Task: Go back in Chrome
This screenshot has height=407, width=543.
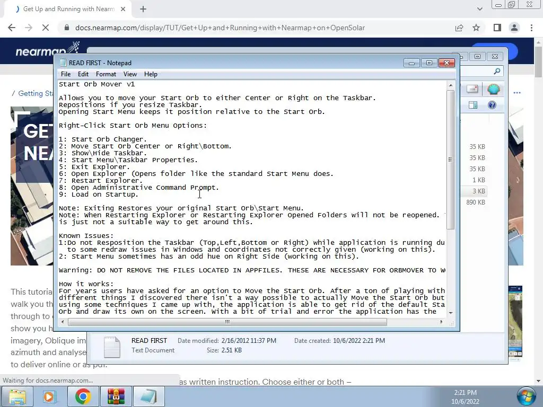Action: coord(12,28)
